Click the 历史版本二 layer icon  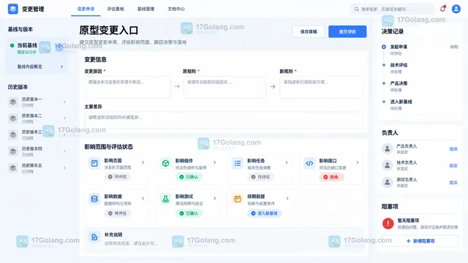(13, 118)
